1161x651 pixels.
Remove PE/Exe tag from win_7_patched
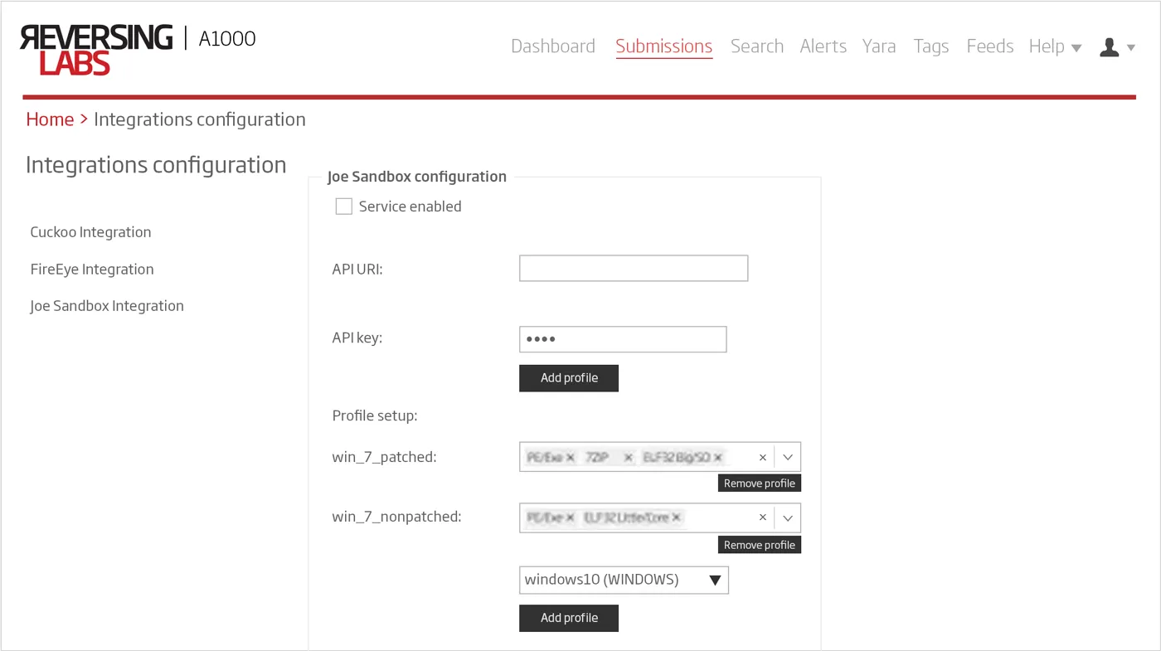[571, 458]
